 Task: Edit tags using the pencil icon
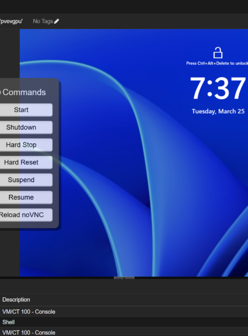56,21
